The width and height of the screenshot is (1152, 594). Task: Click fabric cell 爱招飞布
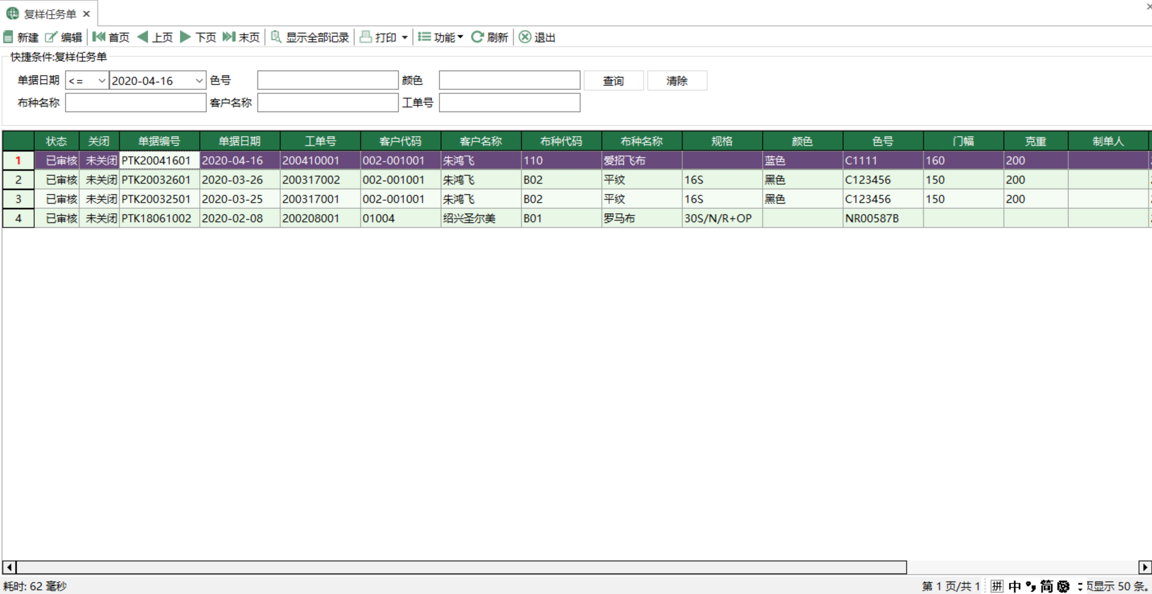pyautogui.click(x=642, y=161)
